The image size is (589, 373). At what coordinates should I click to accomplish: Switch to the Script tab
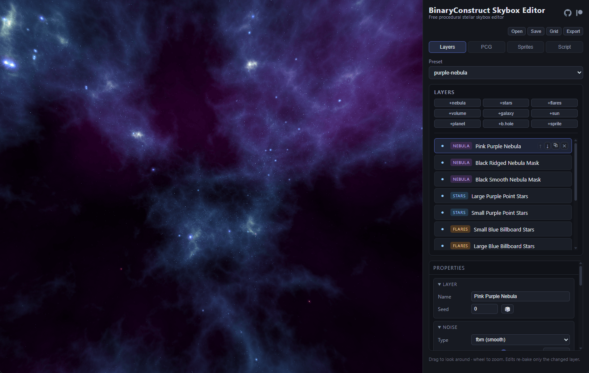[564, 47]
